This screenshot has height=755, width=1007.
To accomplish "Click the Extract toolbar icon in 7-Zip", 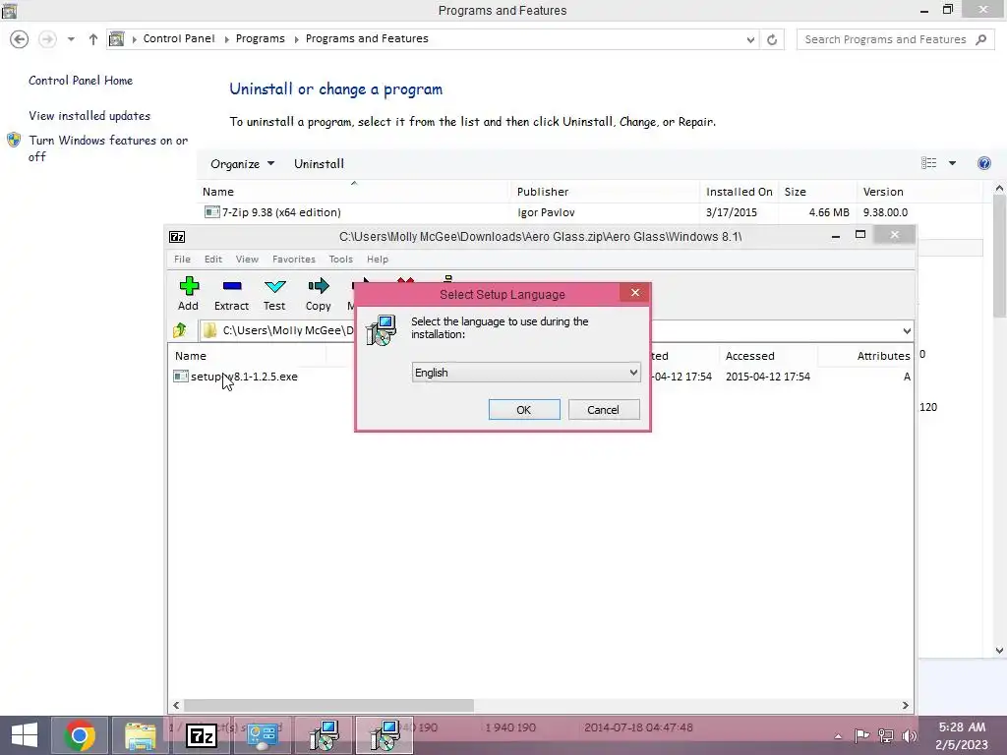I will [232, 286].
